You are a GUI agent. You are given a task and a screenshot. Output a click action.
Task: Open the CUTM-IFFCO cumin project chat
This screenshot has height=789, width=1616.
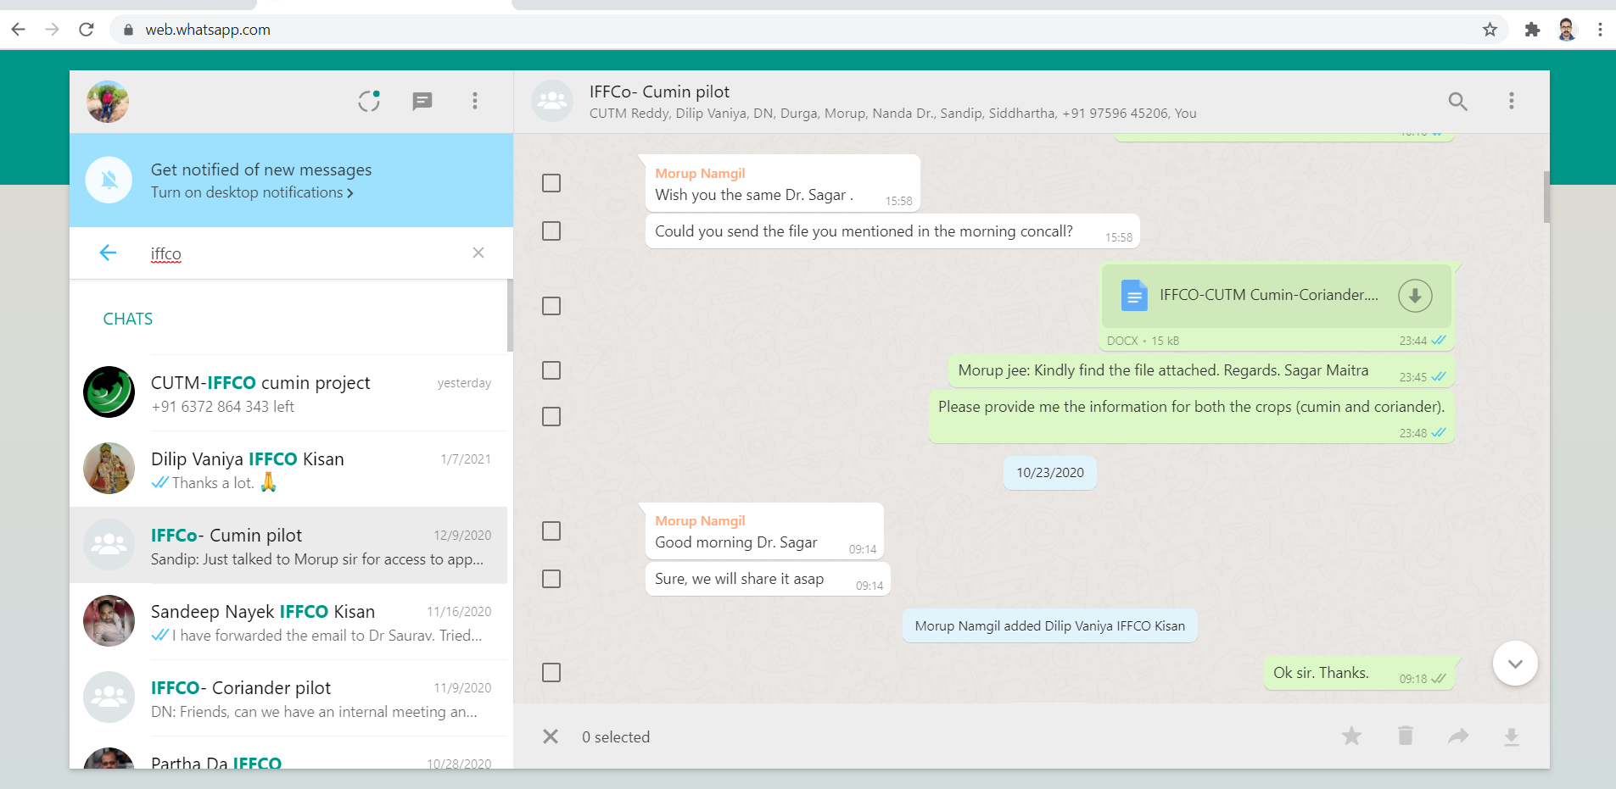pyautogui.click(x=288, y=393)
